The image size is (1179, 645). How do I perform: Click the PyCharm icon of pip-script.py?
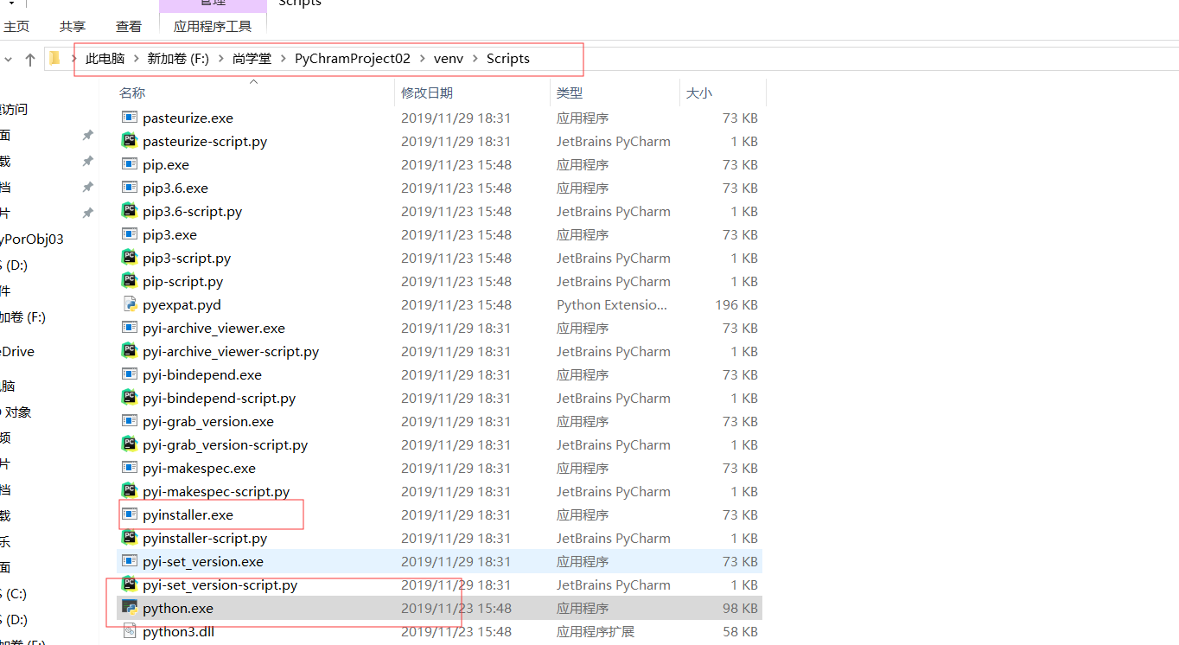point(130,281)
